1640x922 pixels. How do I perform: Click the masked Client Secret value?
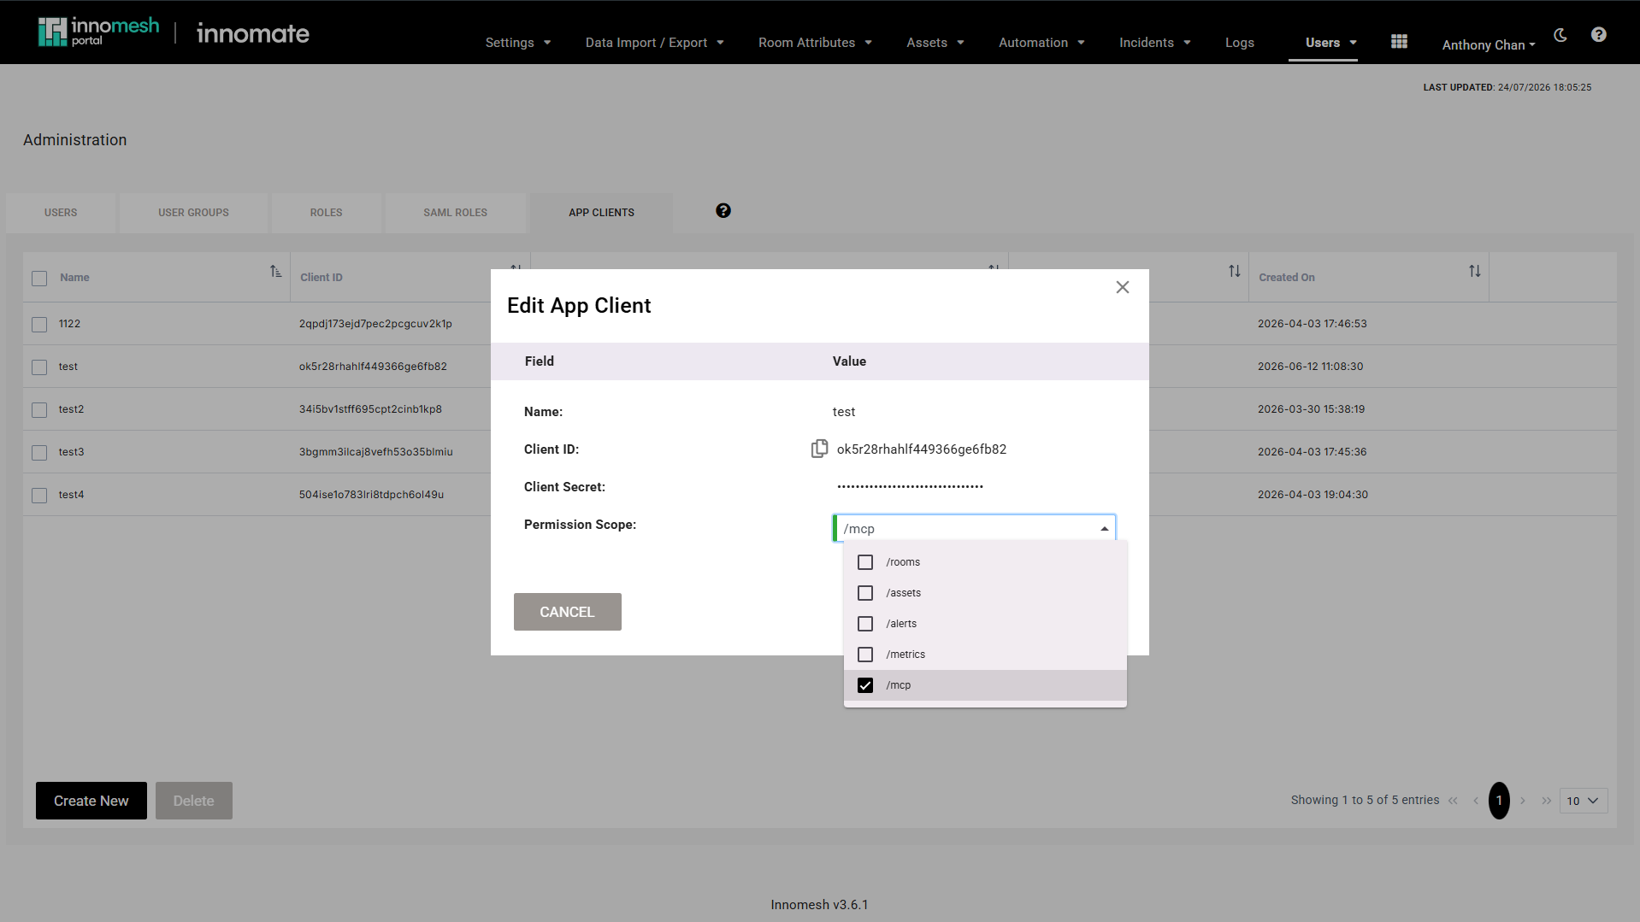[910, 486]
